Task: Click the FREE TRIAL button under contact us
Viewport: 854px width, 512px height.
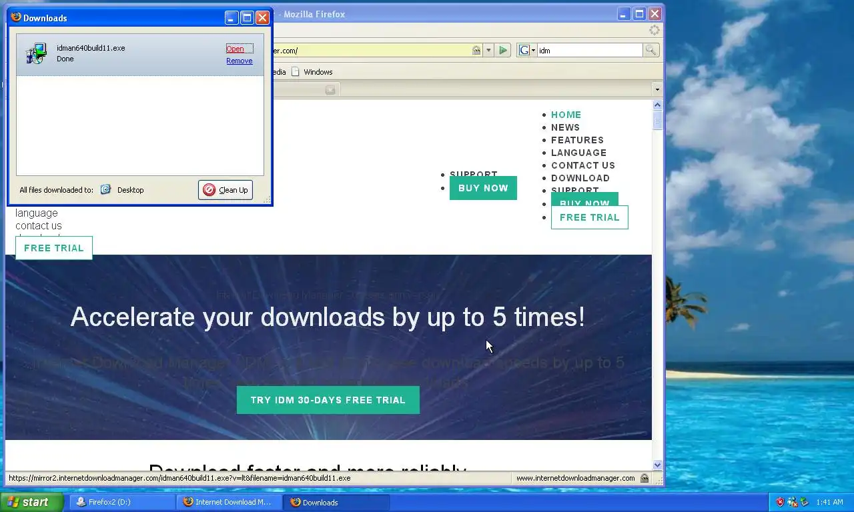Action: [x=54, y=248]
